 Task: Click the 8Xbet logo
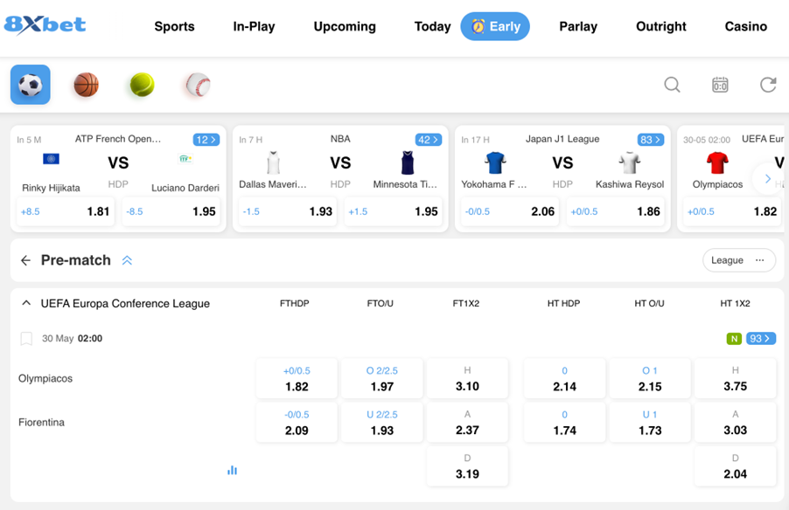pos(45,25)
